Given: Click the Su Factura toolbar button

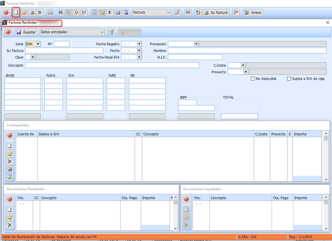Looking at the screenshot, I should pyautogui.click(x=216, y=12).
